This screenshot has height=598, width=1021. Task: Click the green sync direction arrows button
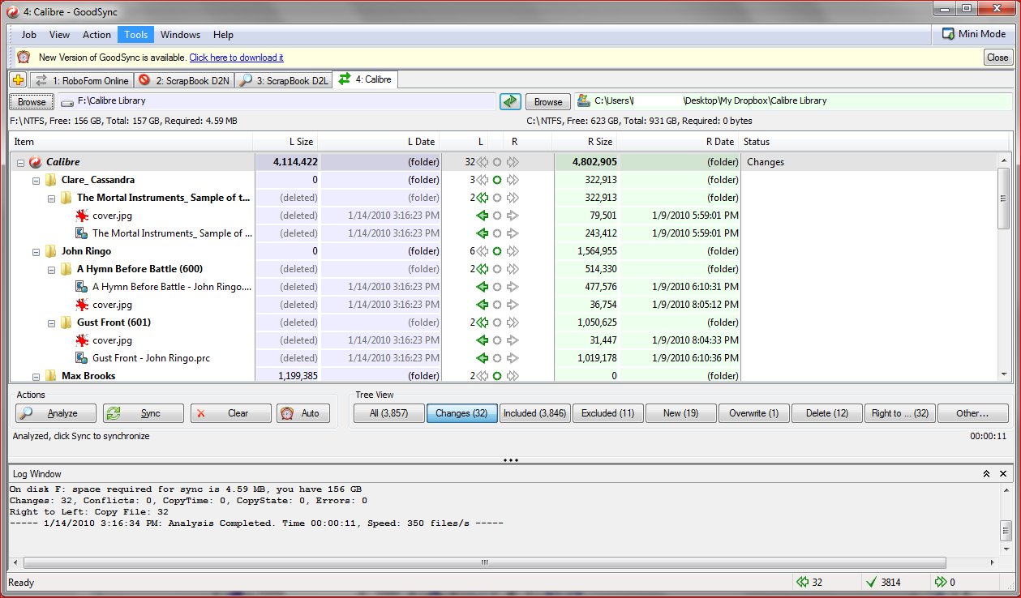pos(509,101)
